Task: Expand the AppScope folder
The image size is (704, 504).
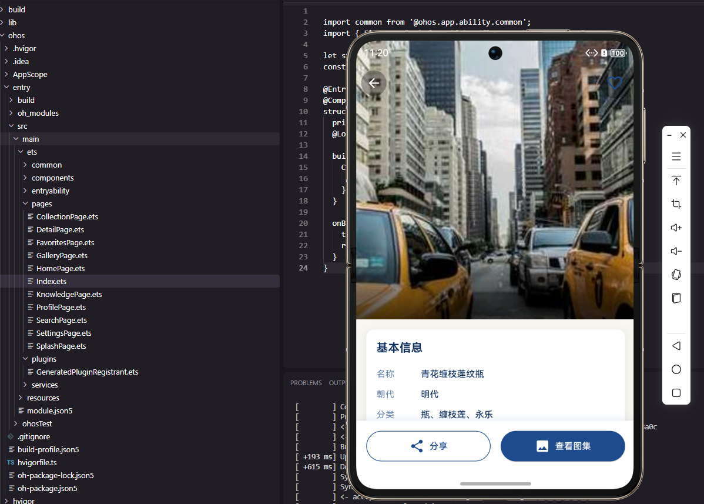Action: click(x=29, y=75)
